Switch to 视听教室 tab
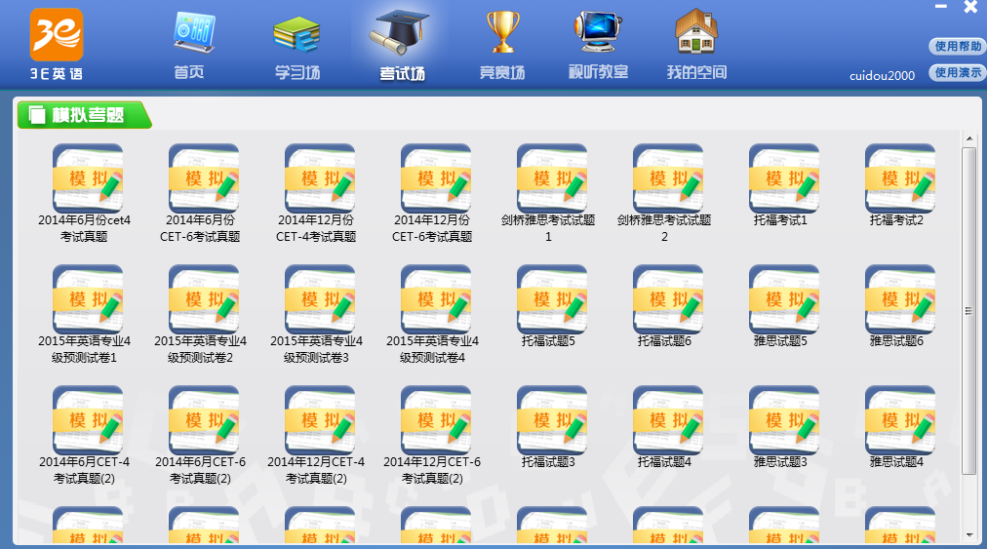Image resolution: width=987 pixels, height=549 pixels. [x=599, y=45]
